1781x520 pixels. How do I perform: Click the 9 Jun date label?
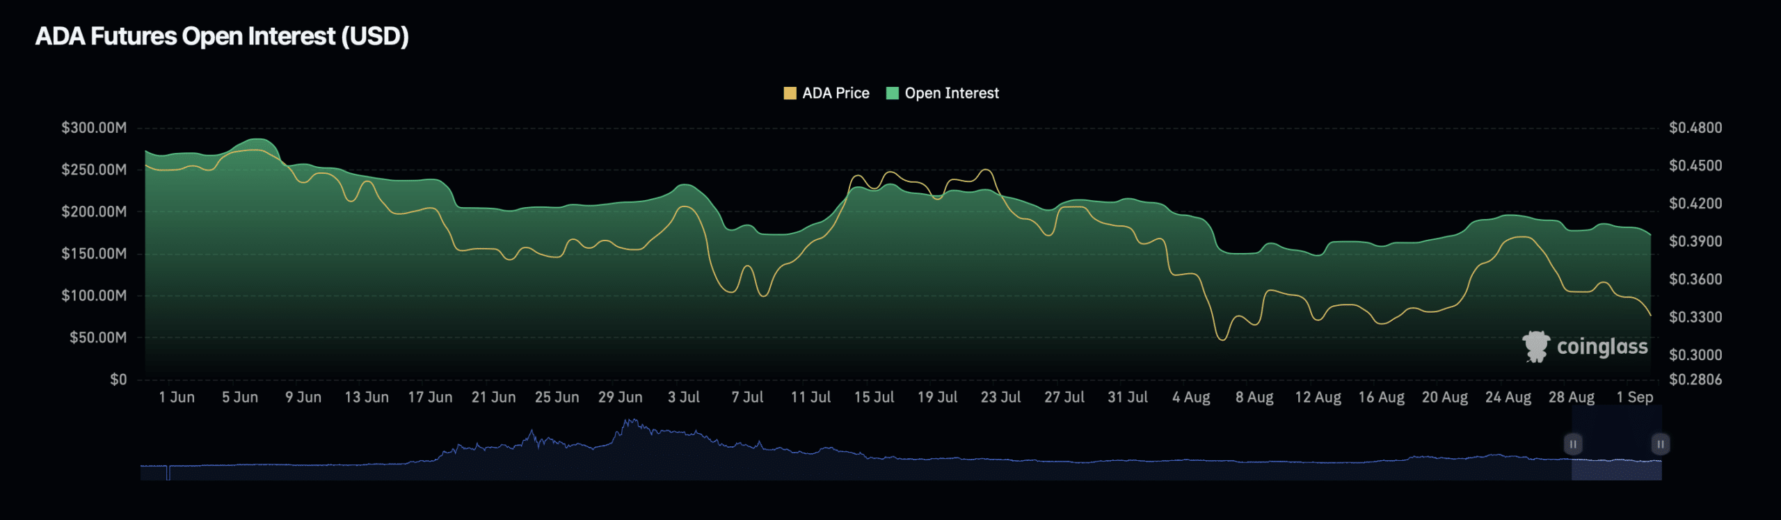pos(303,397)
